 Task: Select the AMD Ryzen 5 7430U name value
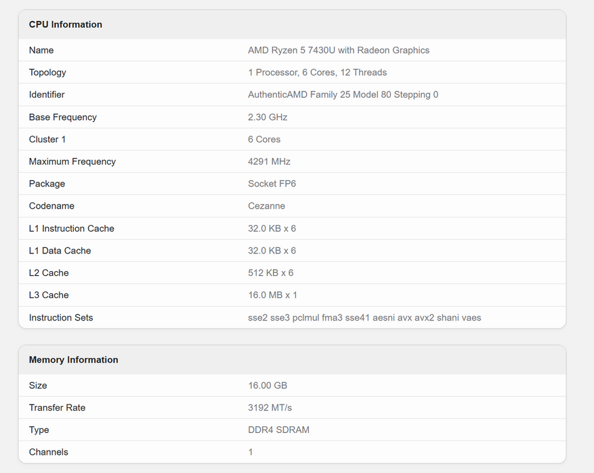339,50
